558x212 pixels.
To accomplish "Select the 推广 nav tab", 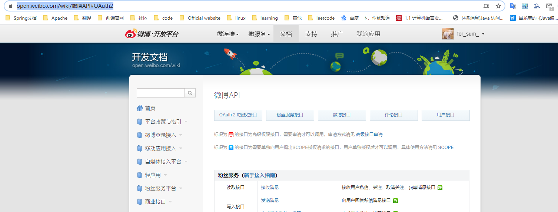I will tap(337, 34).
